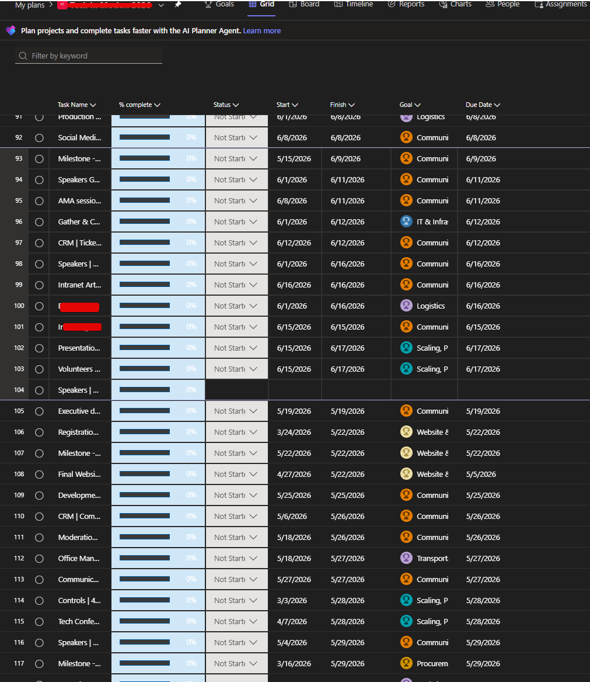Click the orange goal icon in row 94
This screenshot has width=590, height=682.
(x=406, y=179)
